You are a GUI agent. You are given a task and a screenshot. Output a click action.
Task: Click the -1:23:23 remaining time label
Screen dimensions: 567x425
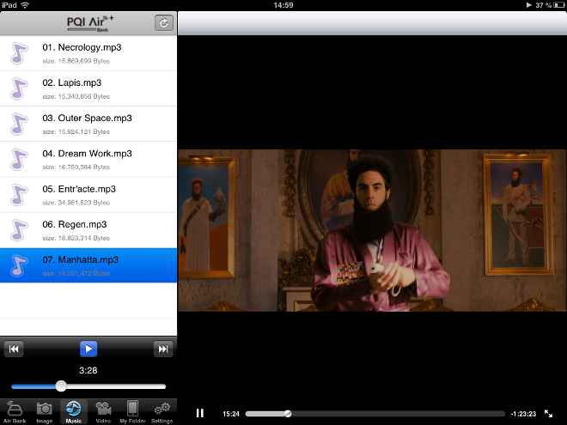pyautogui.click(x=523, y=414)
